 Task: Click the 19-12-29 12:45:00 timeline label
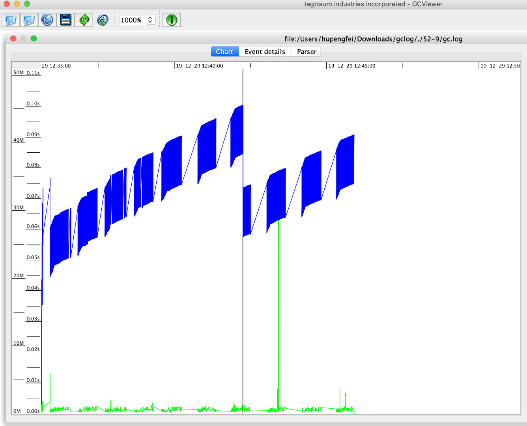coord(351,66)
